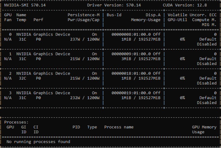Screen dimensions: 221x148
Task: Click the 237W / 1200W power reading
Action: (85, 39)
